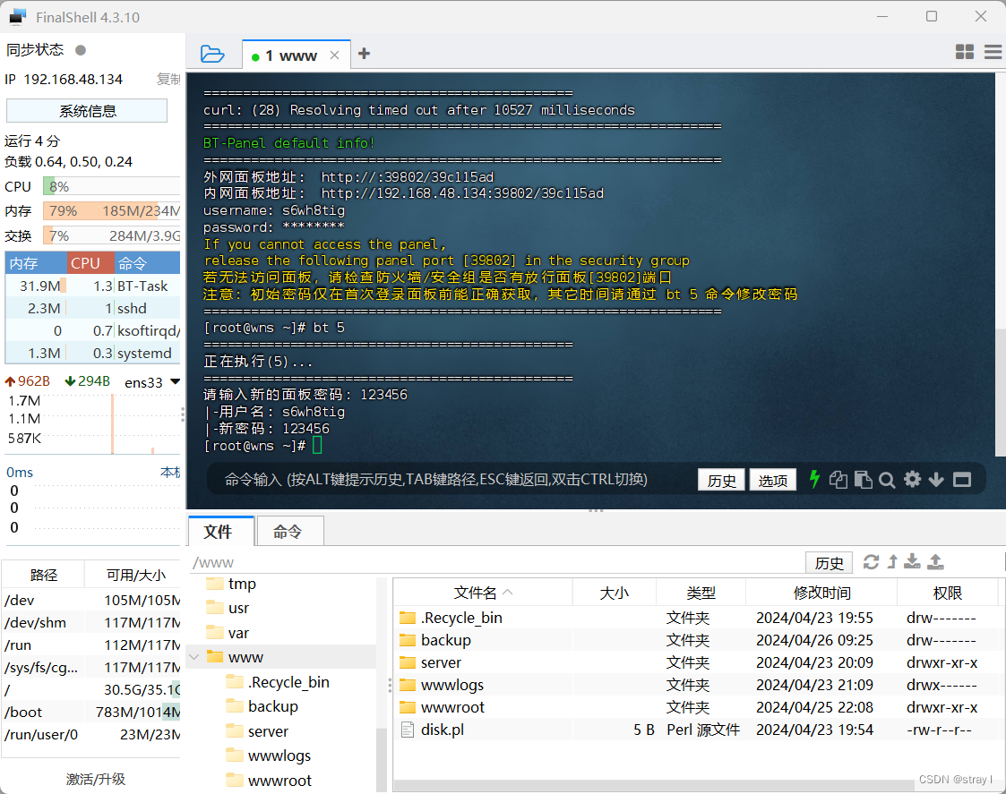The height and width of the screenshot is (794, 1006).
Task: Open 系统信息 system info button
Action: [87, 111]
